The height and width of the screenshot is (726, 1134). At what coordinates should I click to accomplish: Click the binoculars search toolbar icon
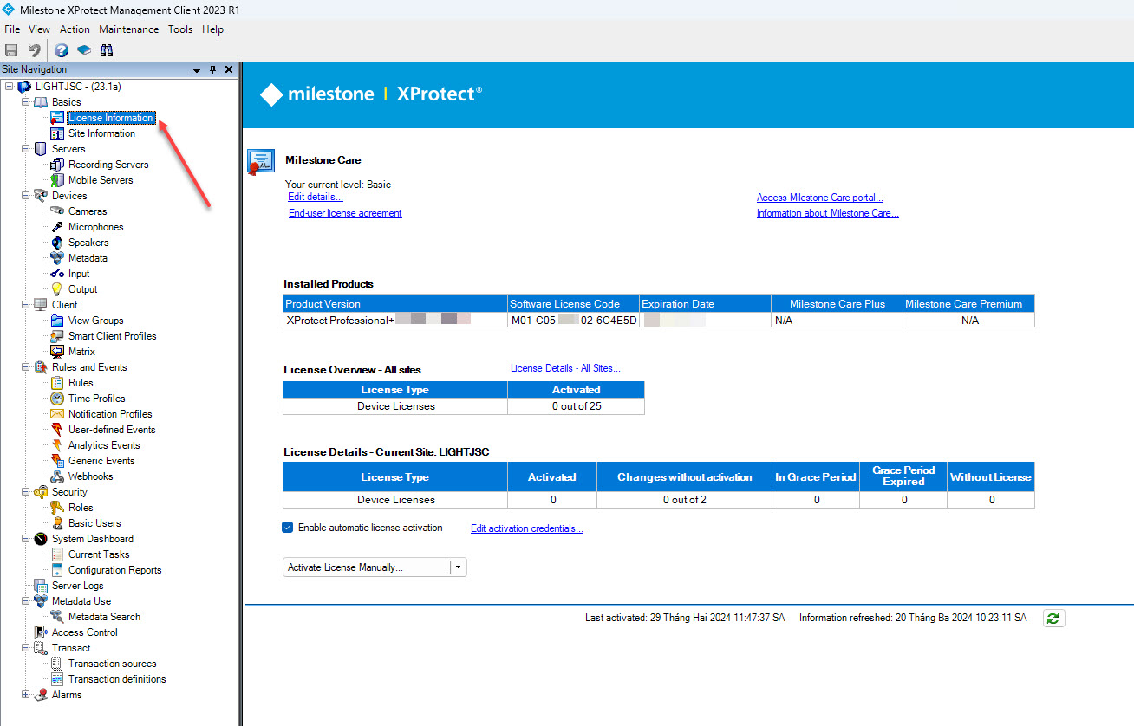tap(107, 50)
